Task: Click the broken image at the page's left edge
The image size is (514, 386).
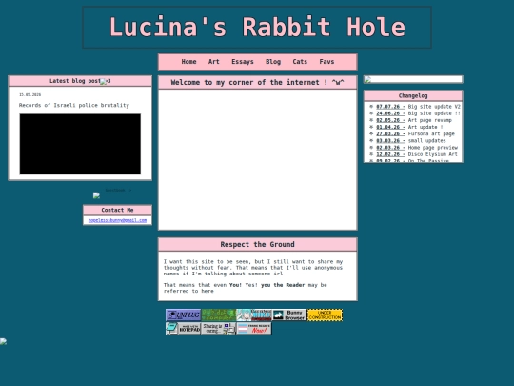Action: (x=3, y=341)
